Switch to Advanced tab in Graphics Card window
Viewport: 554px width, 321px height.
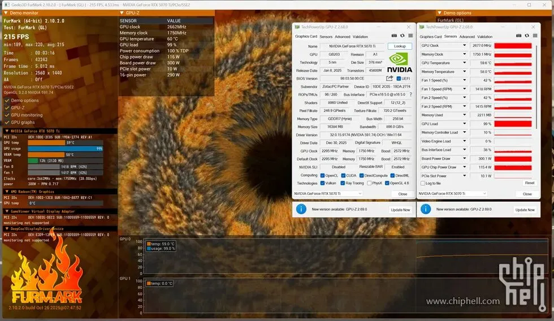pyautogui.click(x=343, y=37)
